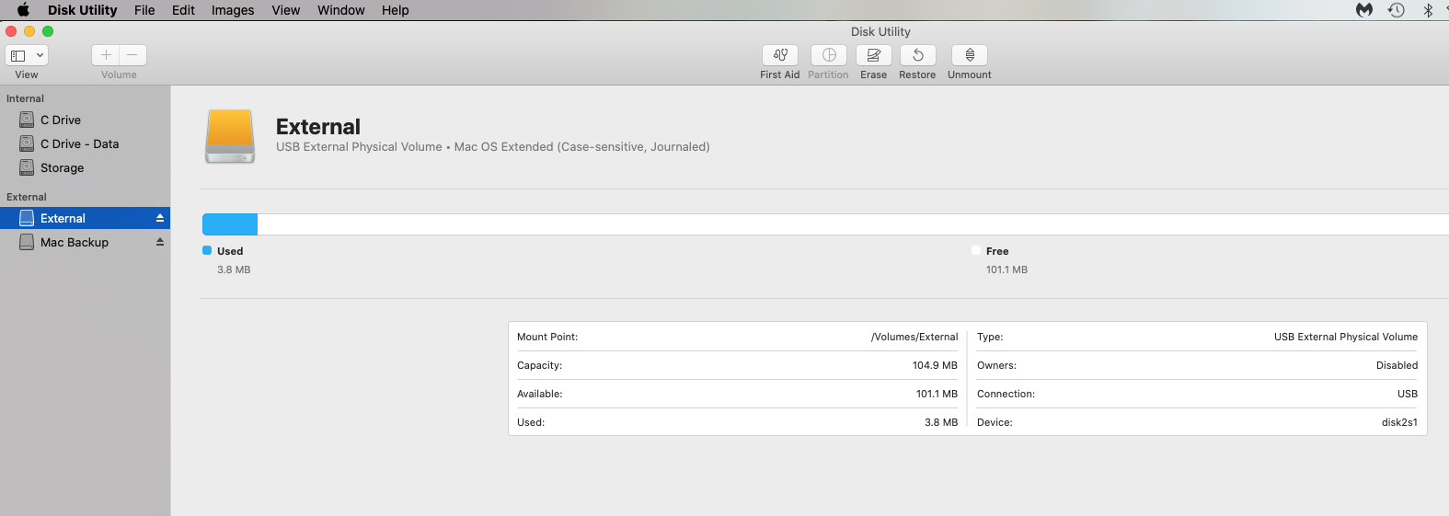The image size is (1449, 516).
Task: Open the Help menu
Action: [396, 10]
